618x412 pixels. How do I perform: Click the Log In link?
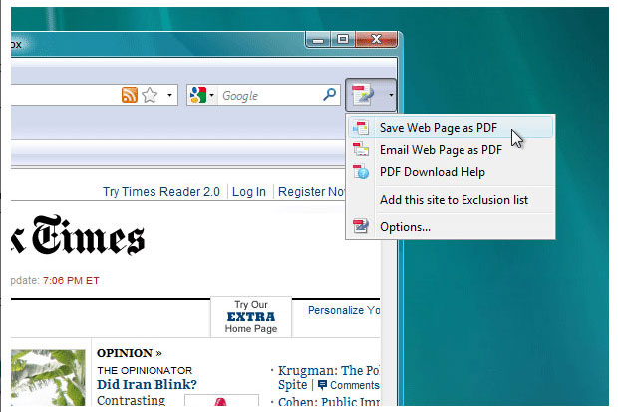pos(249,191)
